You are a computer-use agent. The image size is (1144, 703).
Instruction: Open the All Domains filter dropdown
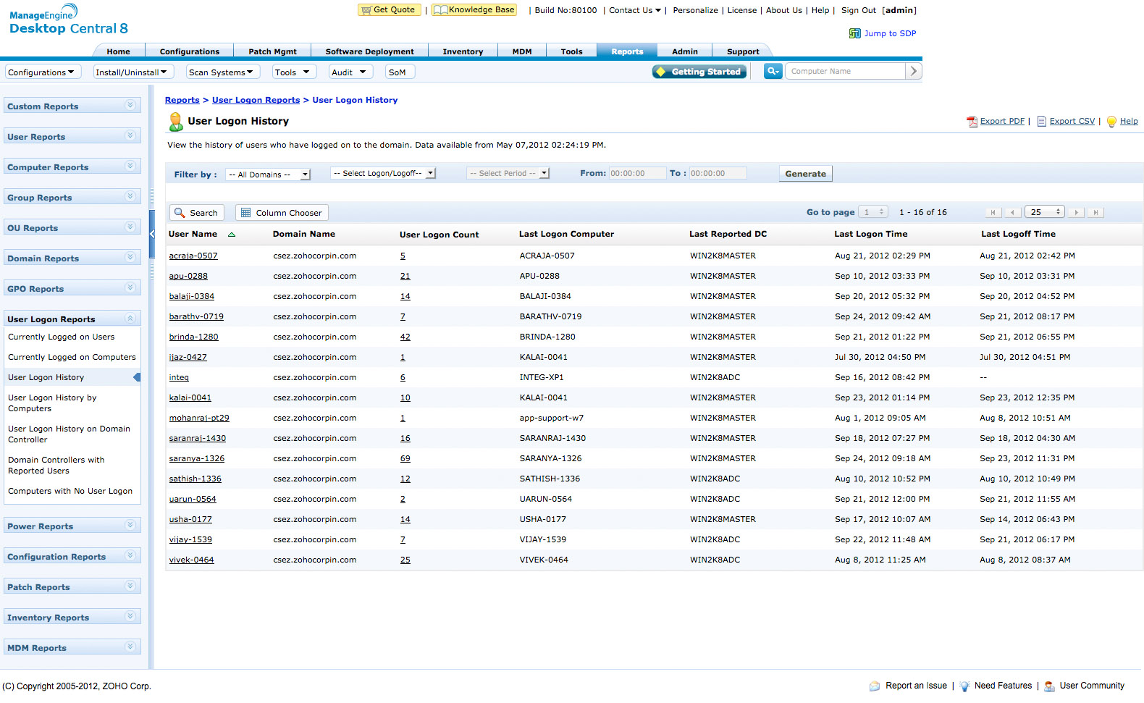pos(268,174)
